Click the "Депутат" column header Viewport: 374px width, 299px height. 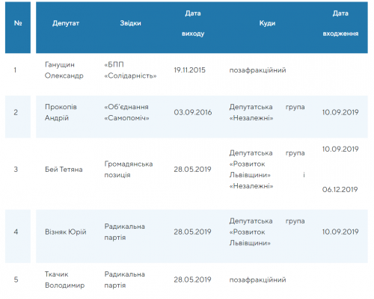click(x=66, y=23)
